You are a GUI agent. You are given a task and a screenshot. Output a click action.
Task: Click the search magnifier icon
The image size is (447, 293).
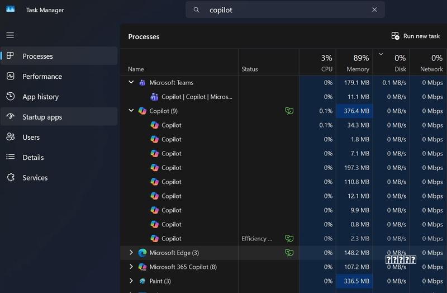pyautogui.click(x=197, y=10)
